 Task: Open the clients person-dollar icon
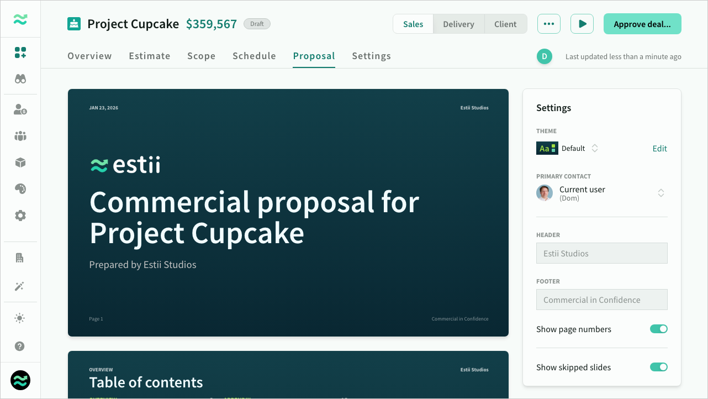[x=20, y=109]
